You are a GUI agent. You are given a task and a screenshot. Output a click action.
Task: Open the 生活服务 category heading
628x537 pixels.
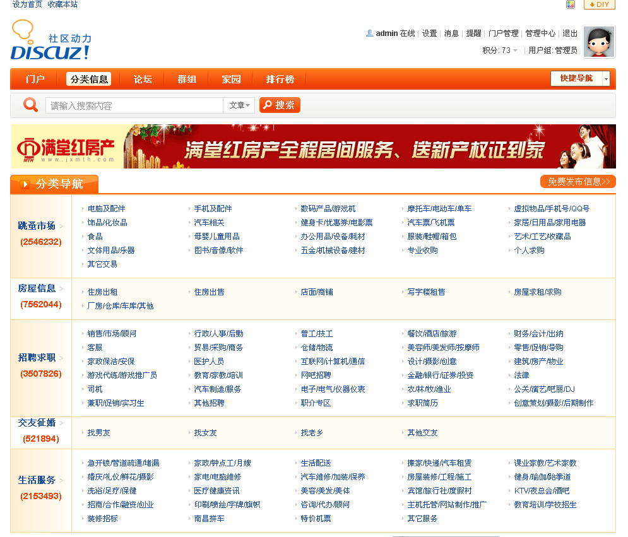(x=37, y=480)
